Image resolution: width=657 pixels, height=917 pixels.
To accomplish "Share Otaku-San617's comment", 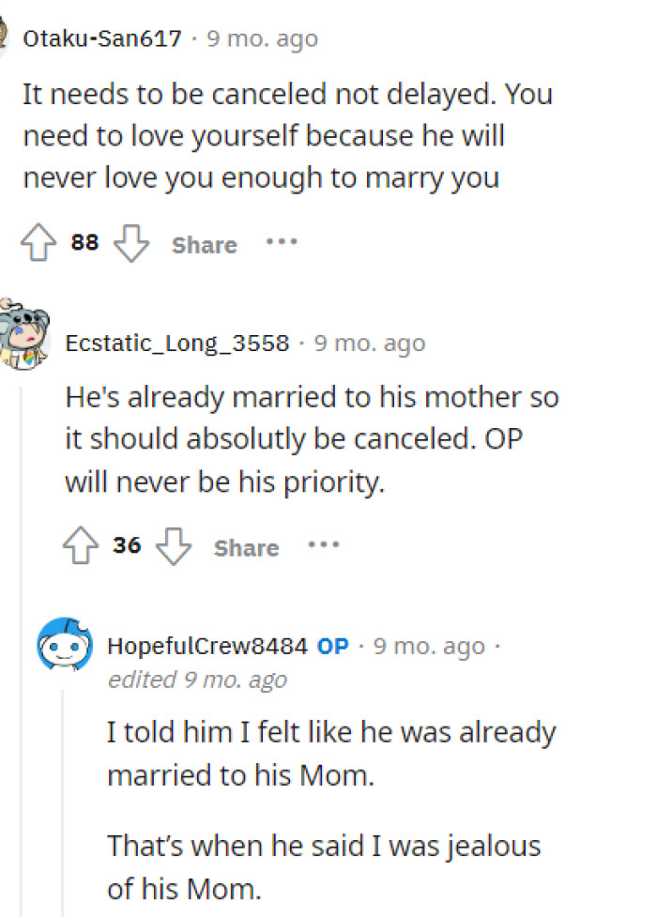I will 204,245.
